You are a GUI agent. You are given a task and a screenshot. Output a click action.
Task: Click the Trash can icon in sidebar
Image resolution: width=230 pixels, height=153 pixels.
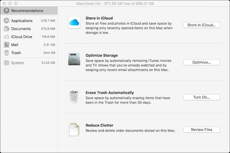[x=6, y=53]
